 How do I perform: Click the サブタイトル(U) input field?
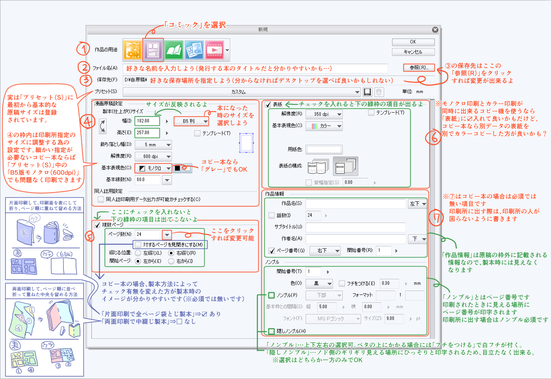[x=356, y=227]
